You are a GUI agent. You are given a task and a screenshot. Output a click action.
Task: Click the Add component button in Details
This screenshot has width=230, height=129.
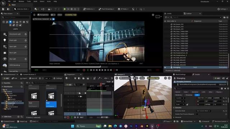tap(217, 78)
